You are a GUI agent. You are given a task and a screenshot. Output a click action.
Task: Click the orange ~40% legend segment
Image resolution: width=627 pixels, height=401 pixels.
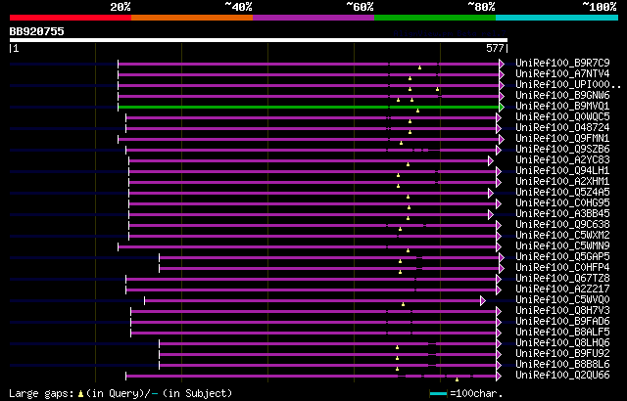[192, 18]
